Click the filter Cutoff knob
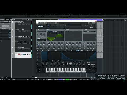 tap(88, 43)
